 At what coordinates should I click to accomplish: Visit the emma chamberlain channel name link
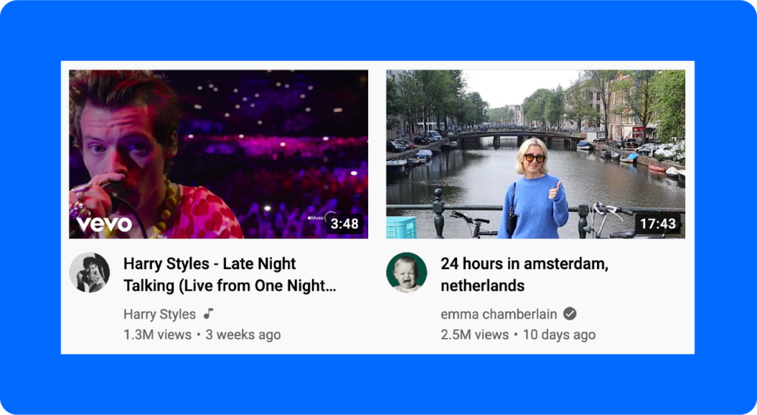pyautogui.click(x=499, y=314)
